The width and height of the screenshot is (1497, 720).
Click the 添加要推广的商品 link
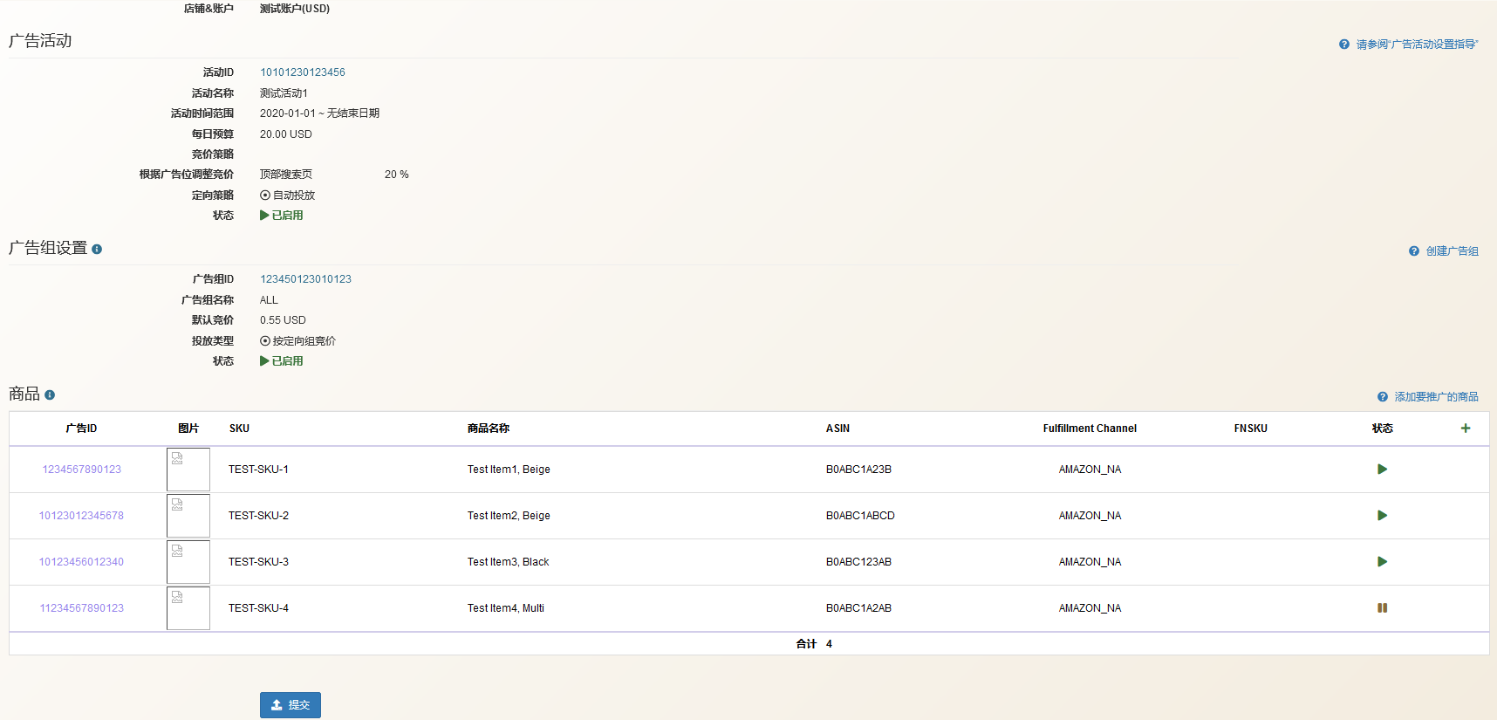(1436, 397)
